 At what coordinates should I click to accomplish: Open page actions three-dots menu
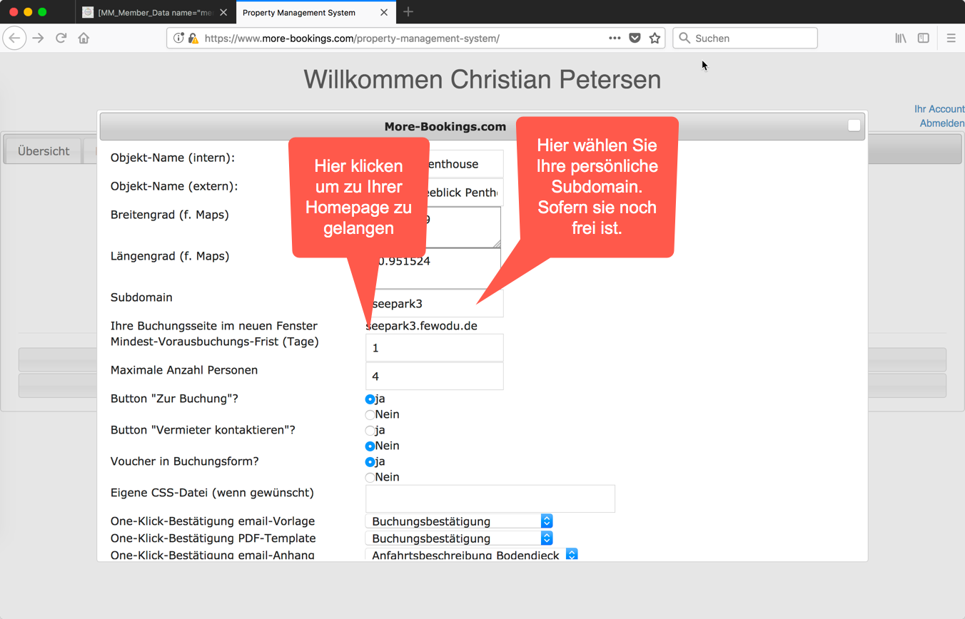[x=615, y=39]
